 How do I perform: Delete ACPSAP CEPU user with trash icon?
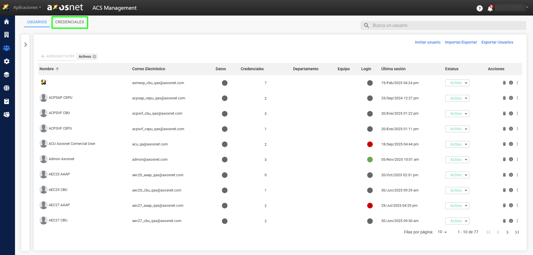(x=504, y=98)
